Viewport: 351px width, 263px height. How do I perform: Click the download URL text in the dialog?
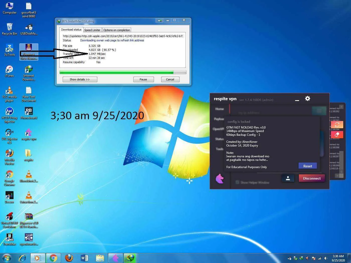tap(123, 36)
